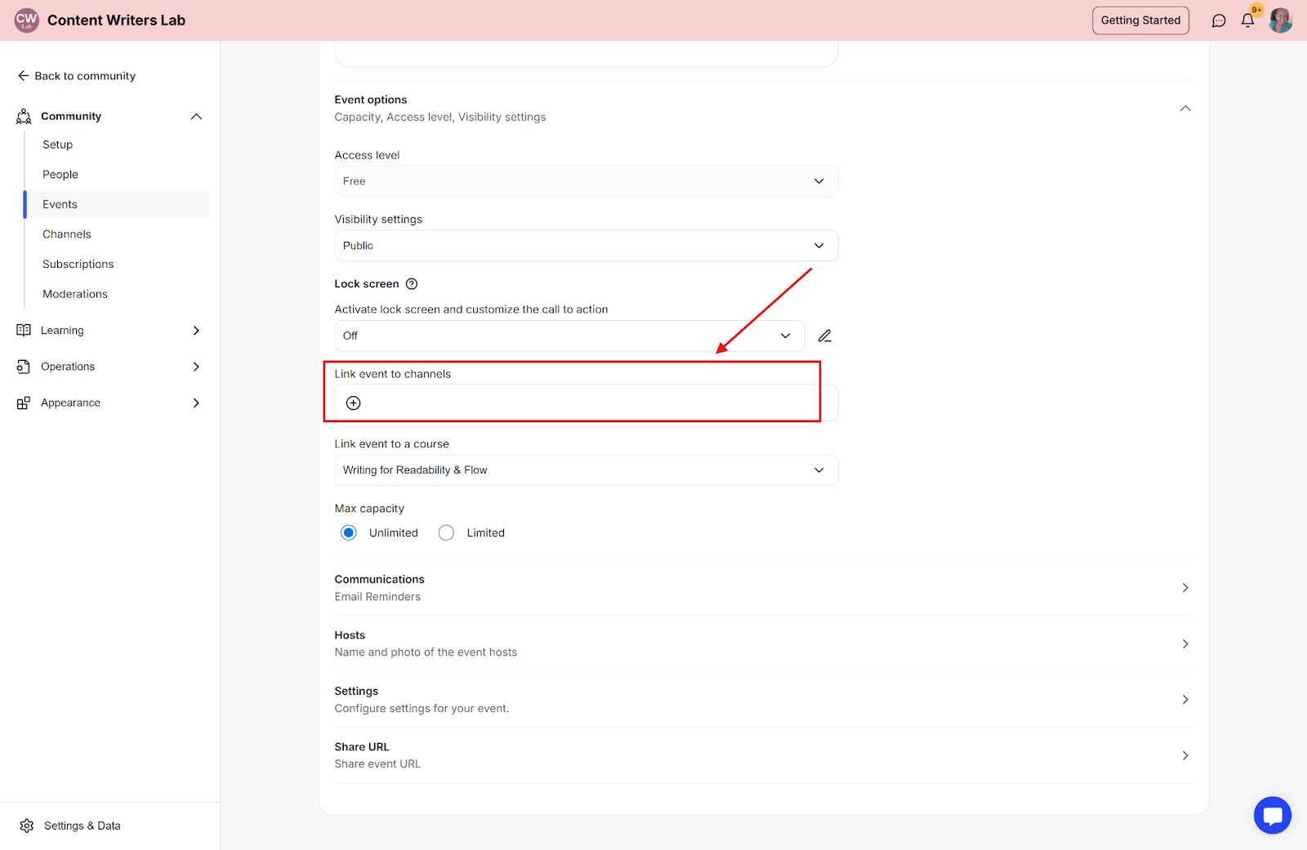
Task: Open the messages chat bubble icon
Action: pyautogui.click(x=1219, y=20)
